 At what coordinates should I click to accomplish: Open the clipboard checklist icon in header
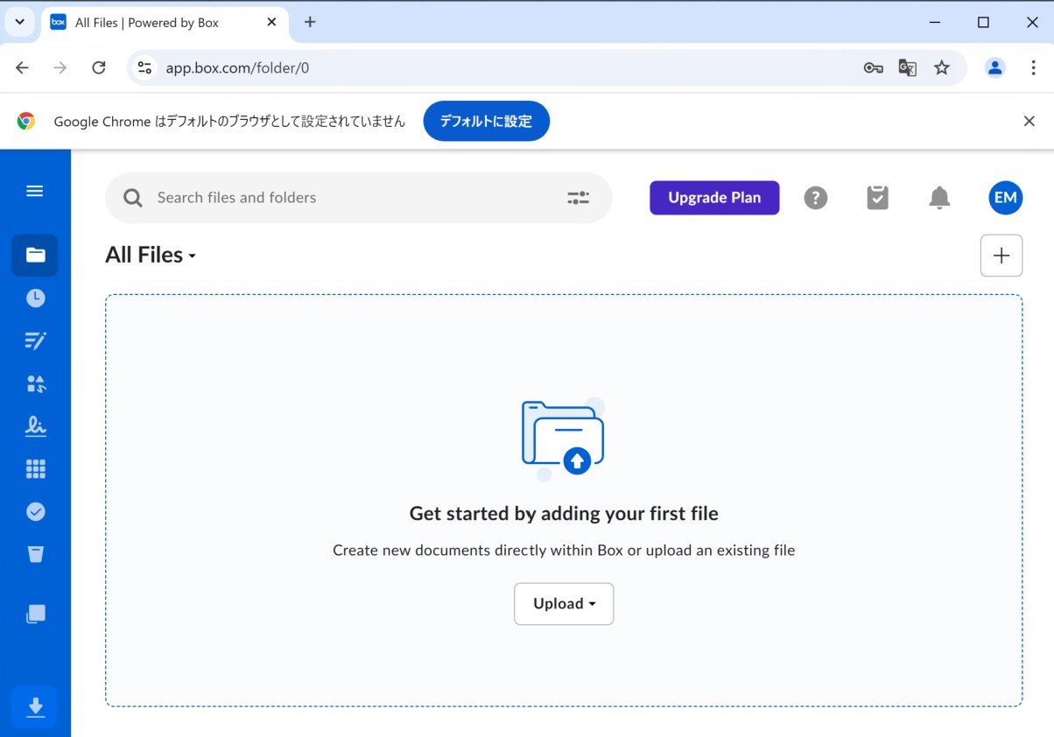click(877, 198)
